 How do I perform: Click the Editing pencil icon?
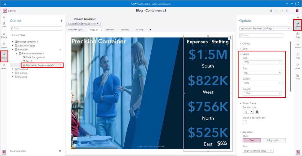click(x=5, y=11)
